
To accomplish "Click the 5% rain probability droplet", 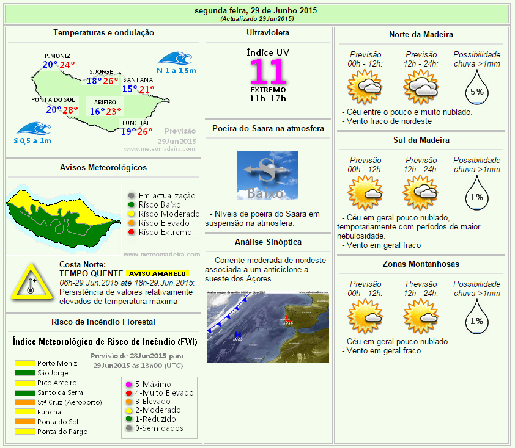I will click(476, 87).
